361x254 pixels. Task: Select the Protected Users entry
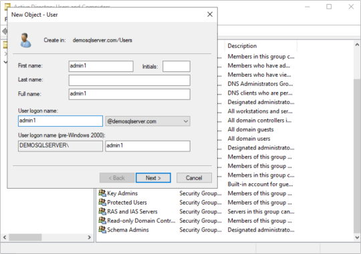127,202
